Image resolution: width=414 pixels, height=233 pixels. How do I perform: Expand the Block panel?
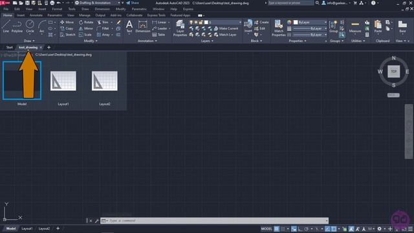click(x=256, y=41)
